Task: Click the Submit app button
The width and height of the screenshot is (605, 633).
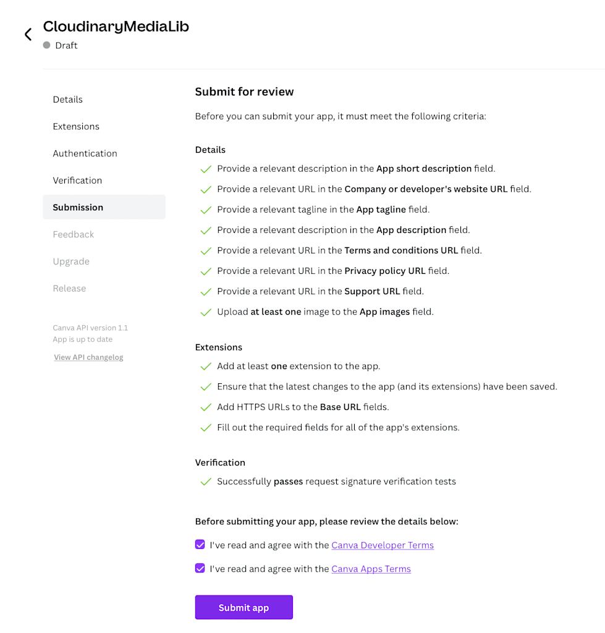Action: point(243,607)
